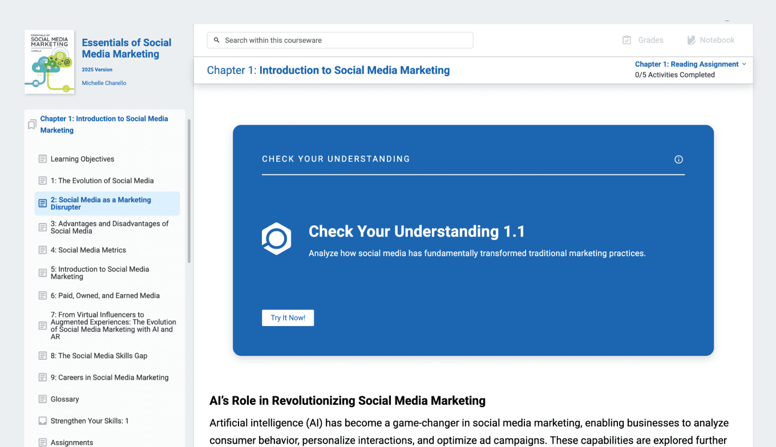
Task: Click the page icon beside The Evolution of Social Media
Action: click(x=43, y=181)
